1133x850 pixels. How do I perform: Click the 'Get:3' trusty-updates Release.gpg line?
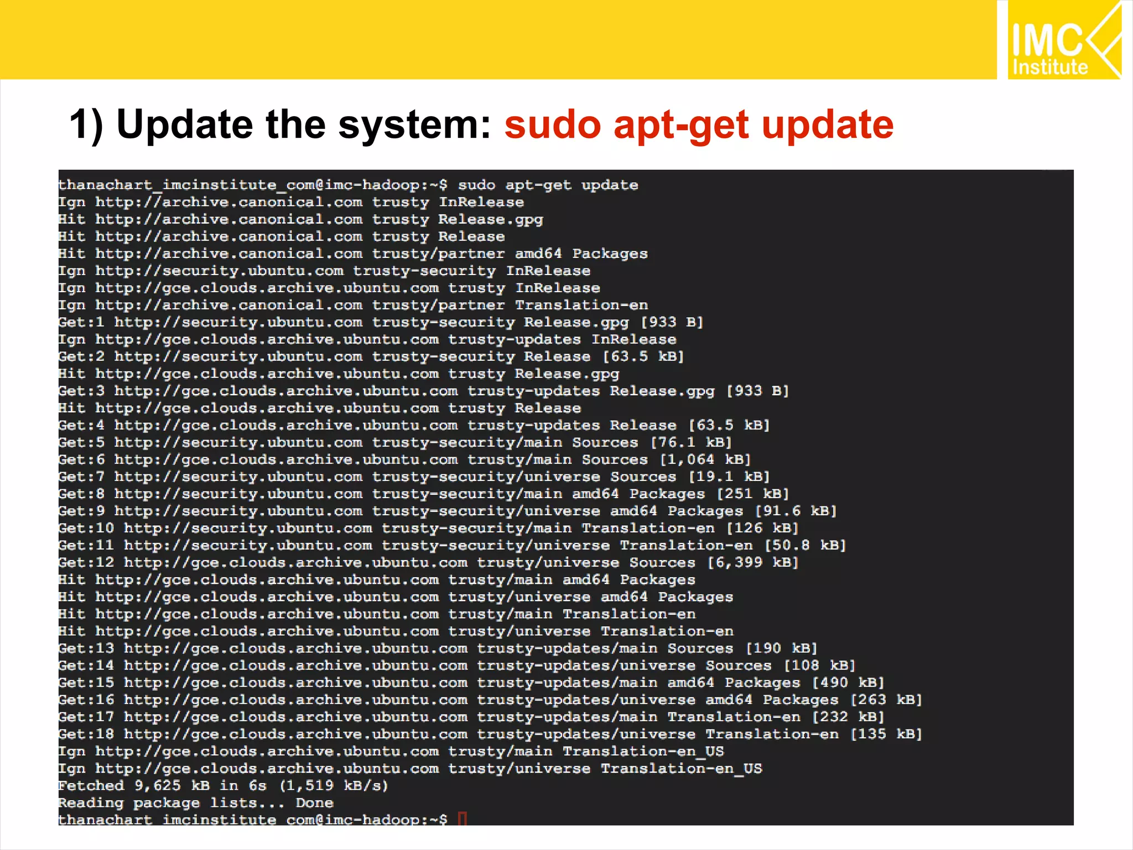pos(424,391)
